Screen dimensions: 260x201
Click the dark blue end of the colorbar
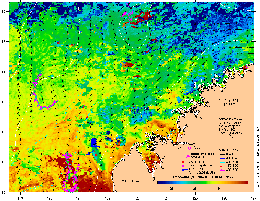click(x=160, y=182)
